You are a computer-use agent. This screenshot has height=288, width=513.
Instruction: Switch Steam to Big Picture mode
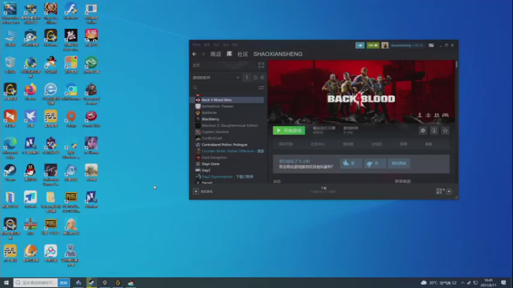431,45
